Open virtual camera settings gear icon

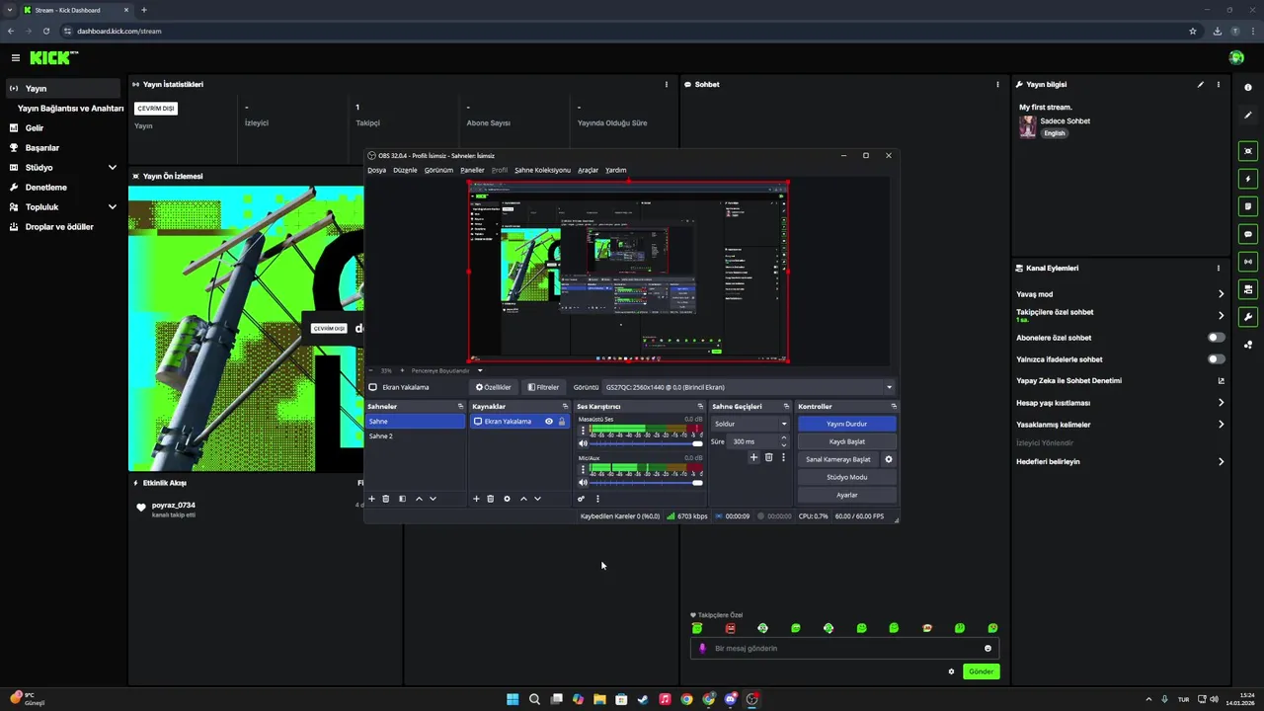tap(889, 459)
